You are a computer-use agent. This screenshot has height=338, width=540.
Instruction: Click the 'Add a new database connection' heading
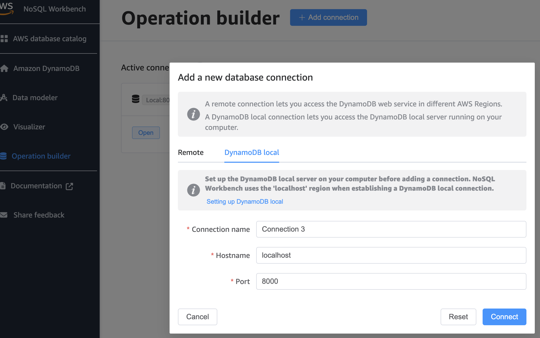pyautogui.click(x=245, y=77)
